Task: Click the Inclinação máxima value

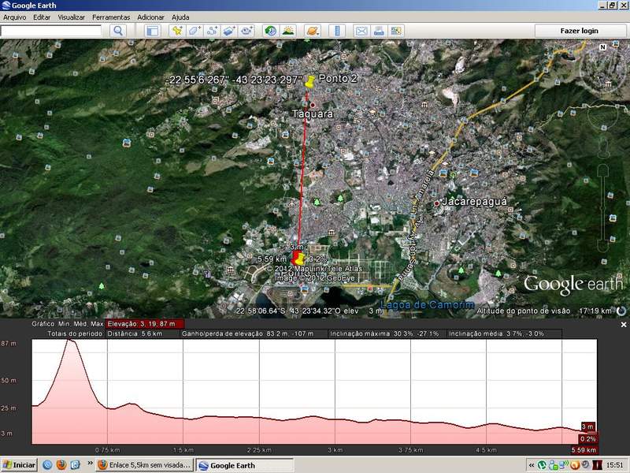Action: coord(384,333)
